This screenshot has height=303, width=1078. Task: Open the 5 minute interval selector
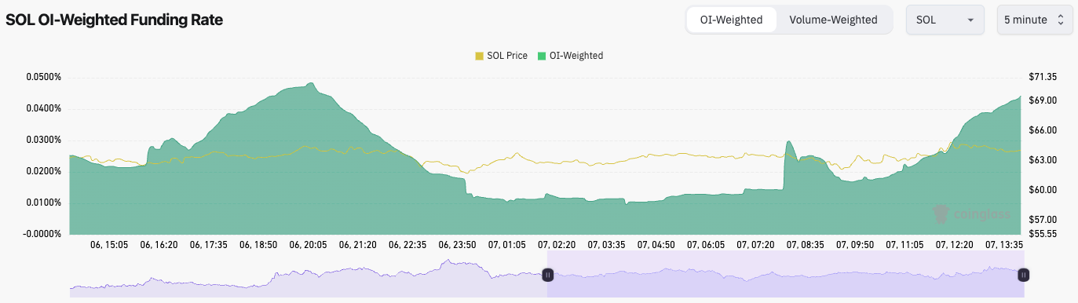[x=1035, y=20]
